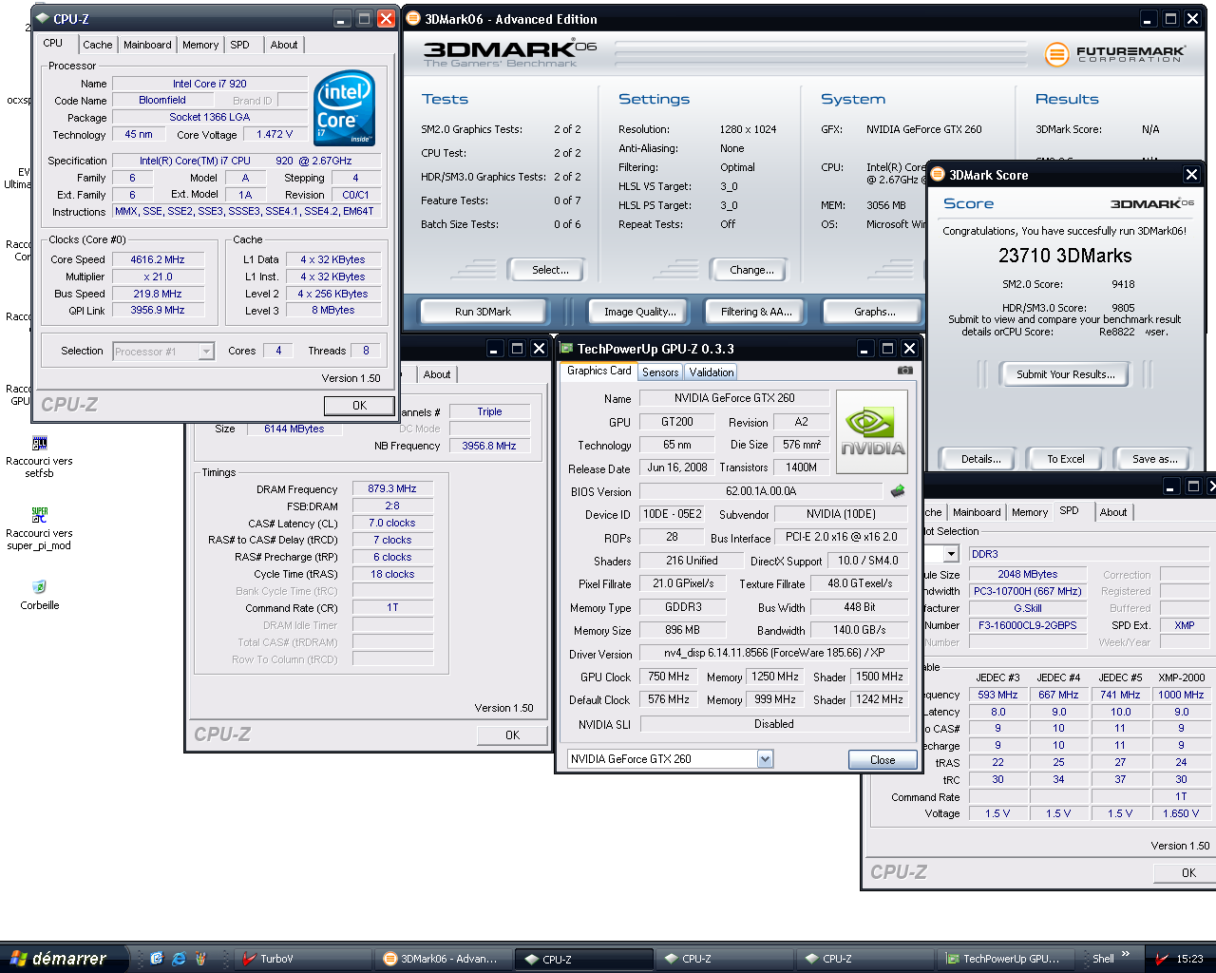
Task: Switch to 3DMark06 taskbar button
Action: [443, 959]
